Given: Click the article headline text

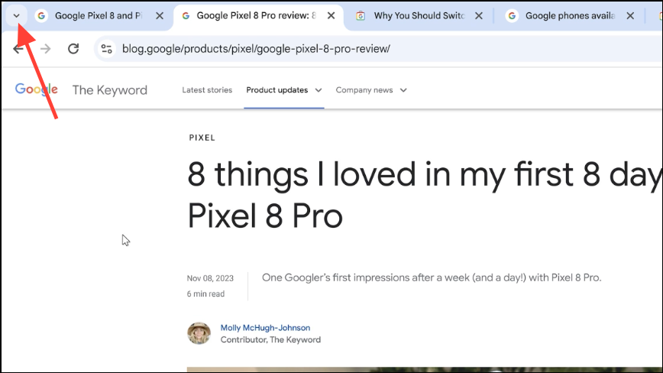Looking at the screenshot, I should point(425,195).
